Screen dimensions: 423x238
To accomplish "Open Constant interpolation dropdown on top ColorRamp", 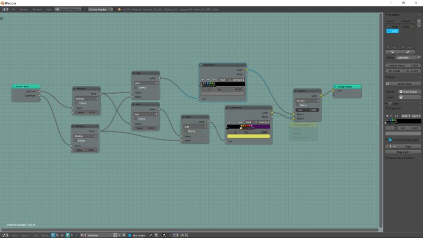I will [x=238, y=80].
